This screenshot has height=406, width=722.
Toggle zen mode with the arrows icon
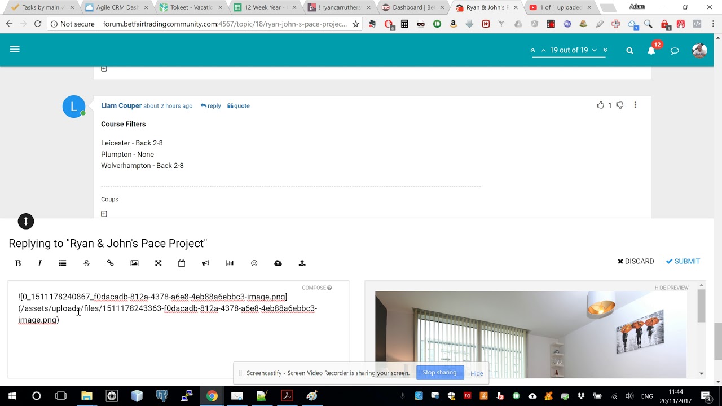[158, 263]
